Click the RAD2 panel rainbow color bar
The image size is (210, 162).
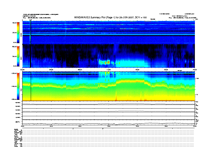click(x=18, y=33)
